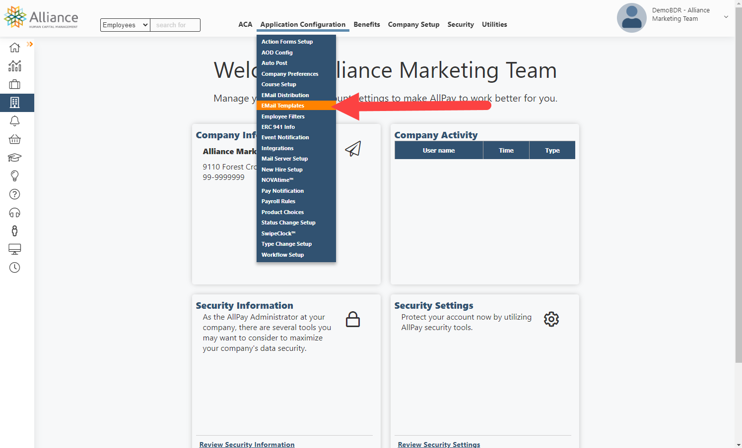Viewport: 742px width, 448px height.
Task: Click the gear icon in Security Settings
Action: click(x=551, y=319)
